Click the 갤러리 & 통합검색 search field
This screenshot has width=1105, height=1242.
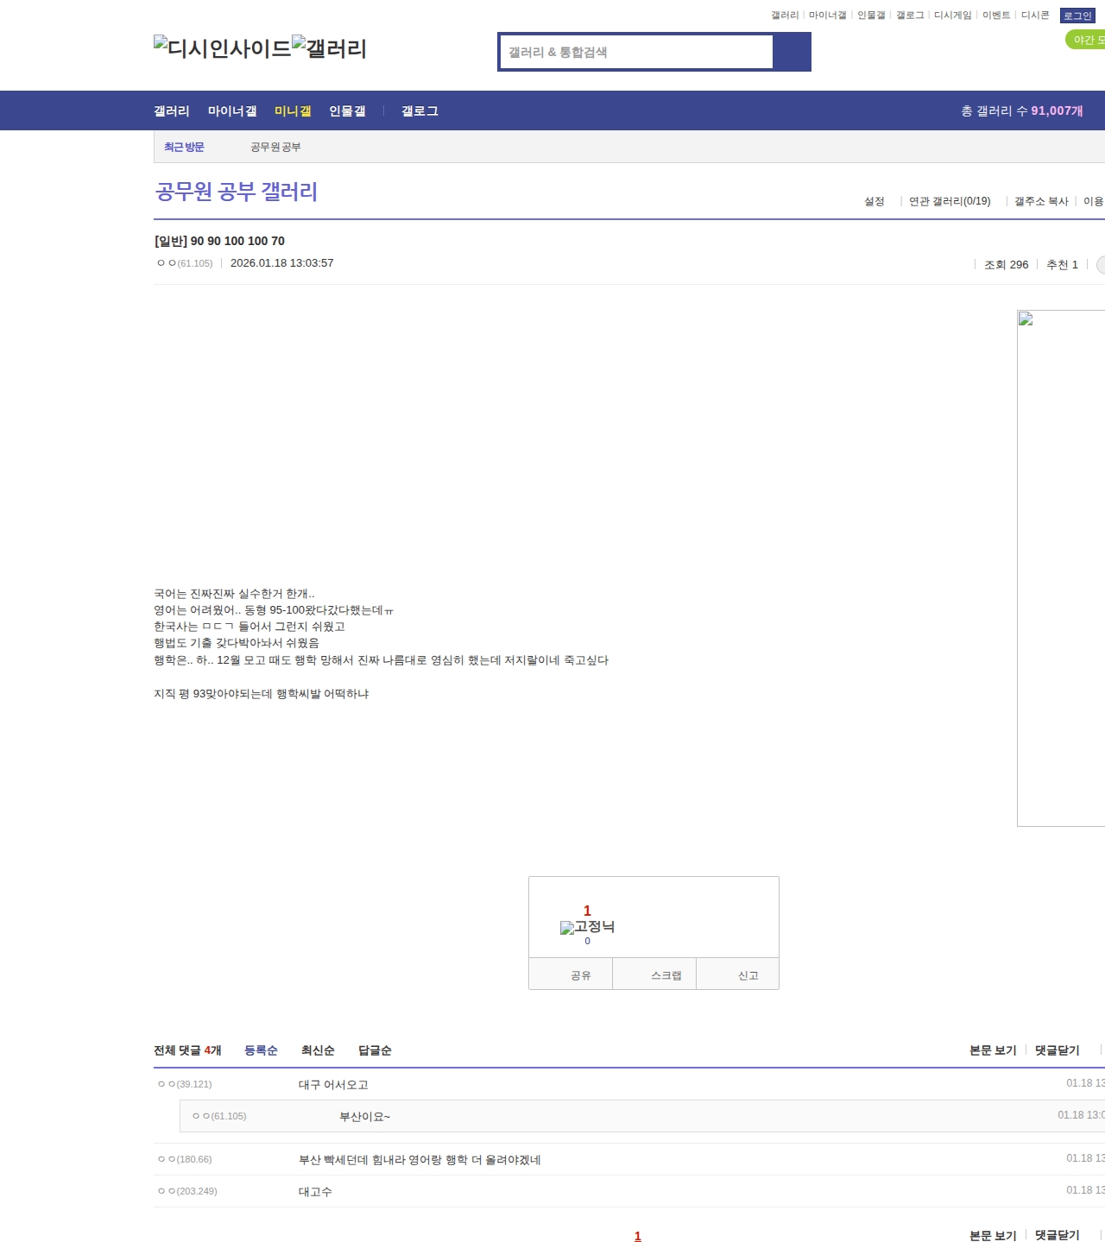[x=636, y=52]
